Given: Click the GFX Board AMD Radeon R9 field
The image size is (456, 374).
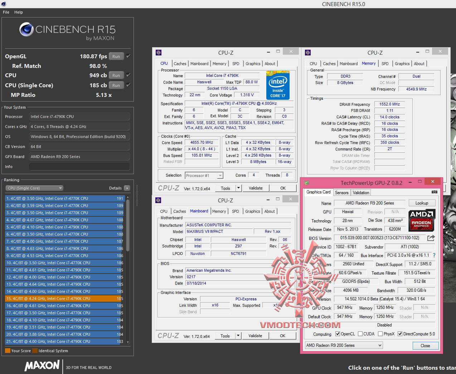Looking at the screenshot, I should (79, 157).
